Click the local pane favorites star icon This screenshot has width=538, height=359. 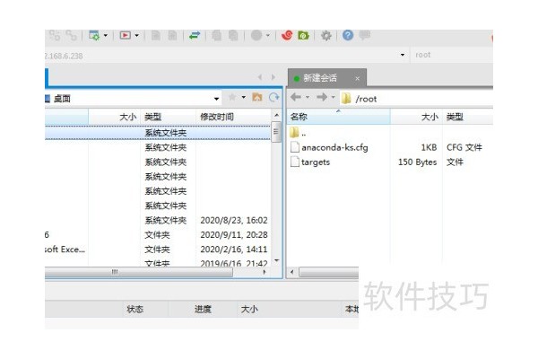click(x=232, y=98)
